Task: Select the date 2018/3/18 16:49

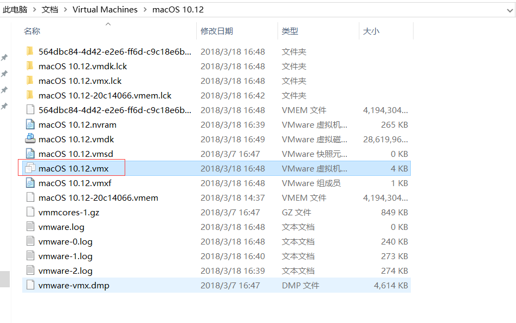Action: [233, 140]
